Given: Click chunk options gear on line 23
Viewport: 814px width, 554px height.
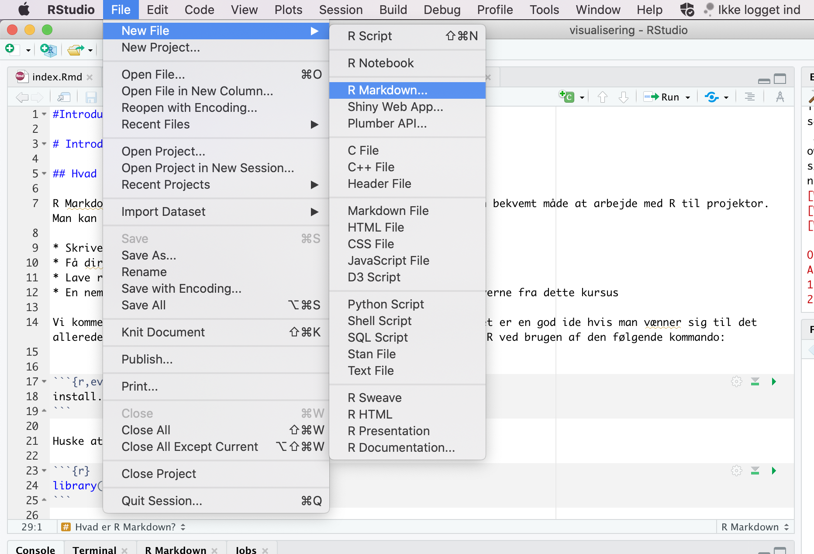Looking at the screenshot, I should click(737, 471).
